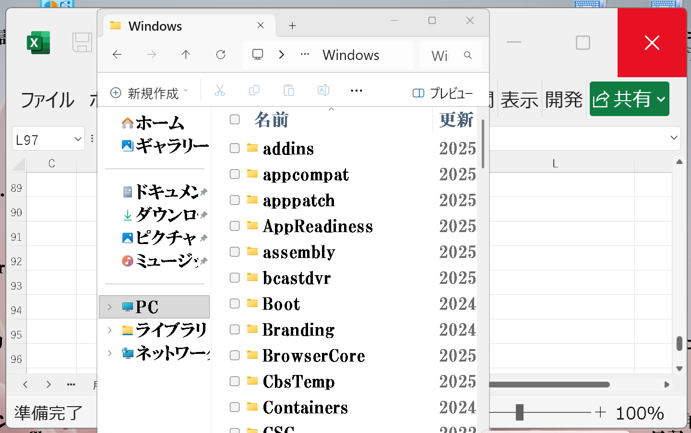Check the apppatch folder checkbox
This screenshot has height=433, width=691.
(235, 200)
